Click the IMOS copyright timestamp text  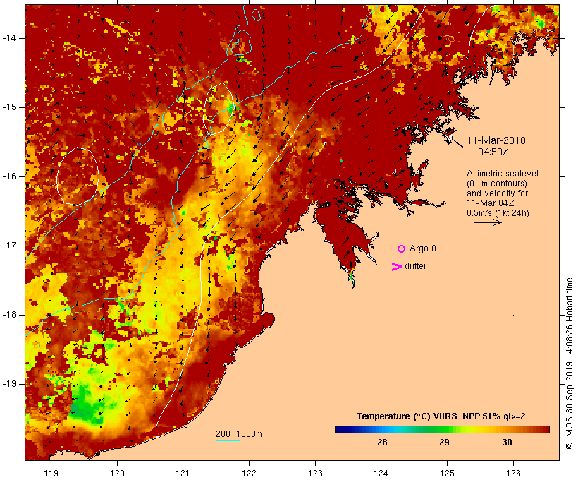[x=569, y=364]
